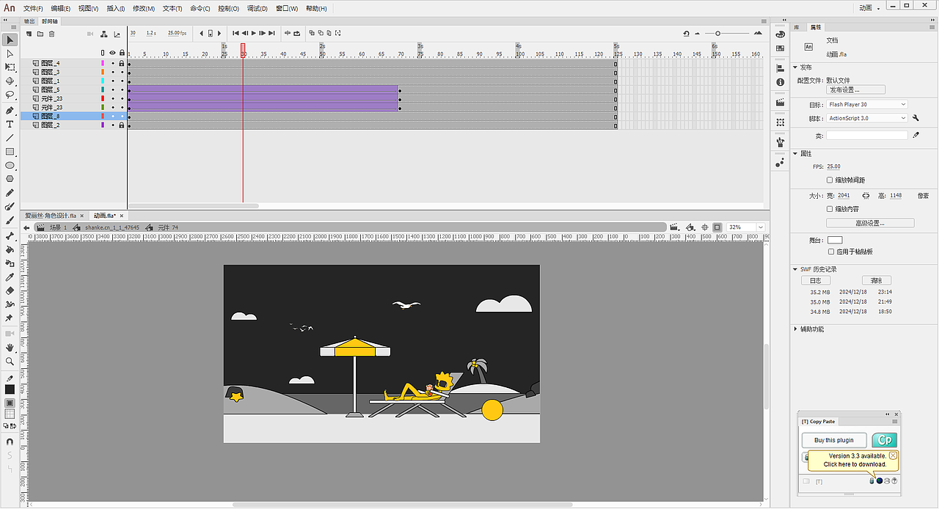This screenshot has width=939, height=509.
Task: Toggle visibility dot of layer 图层_5
Action: click(x=112, y=89)
